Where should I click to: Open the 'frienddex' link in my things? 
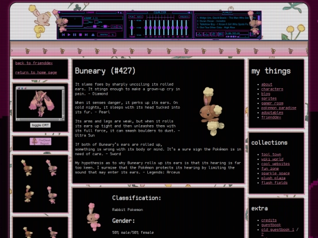(271, 118)
